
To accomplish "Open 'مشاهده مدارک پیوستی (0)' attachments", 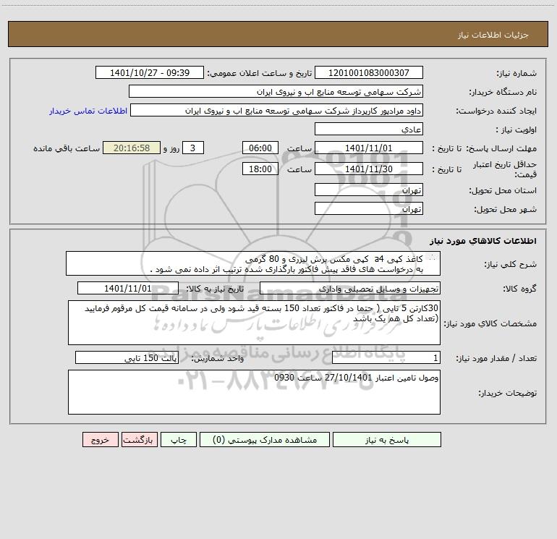I will pos(264,439).
